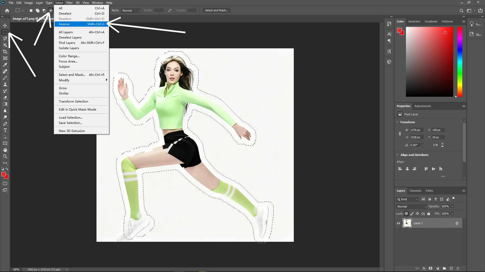This screenshot has width=485, height=272.
Task: Choose Inverse from the Select menu
Action: 64,24
